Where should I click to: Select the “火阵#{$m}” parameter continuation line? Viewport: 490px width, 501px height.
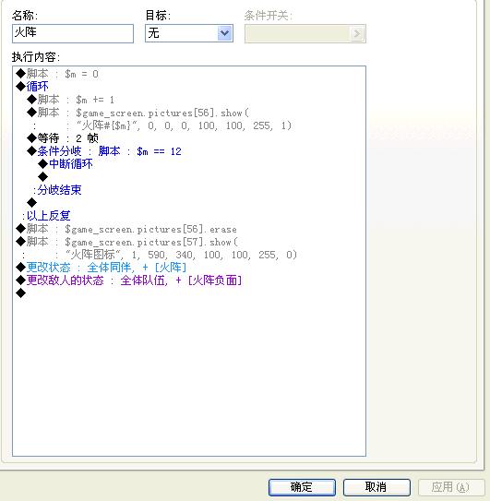click(162, 125)
